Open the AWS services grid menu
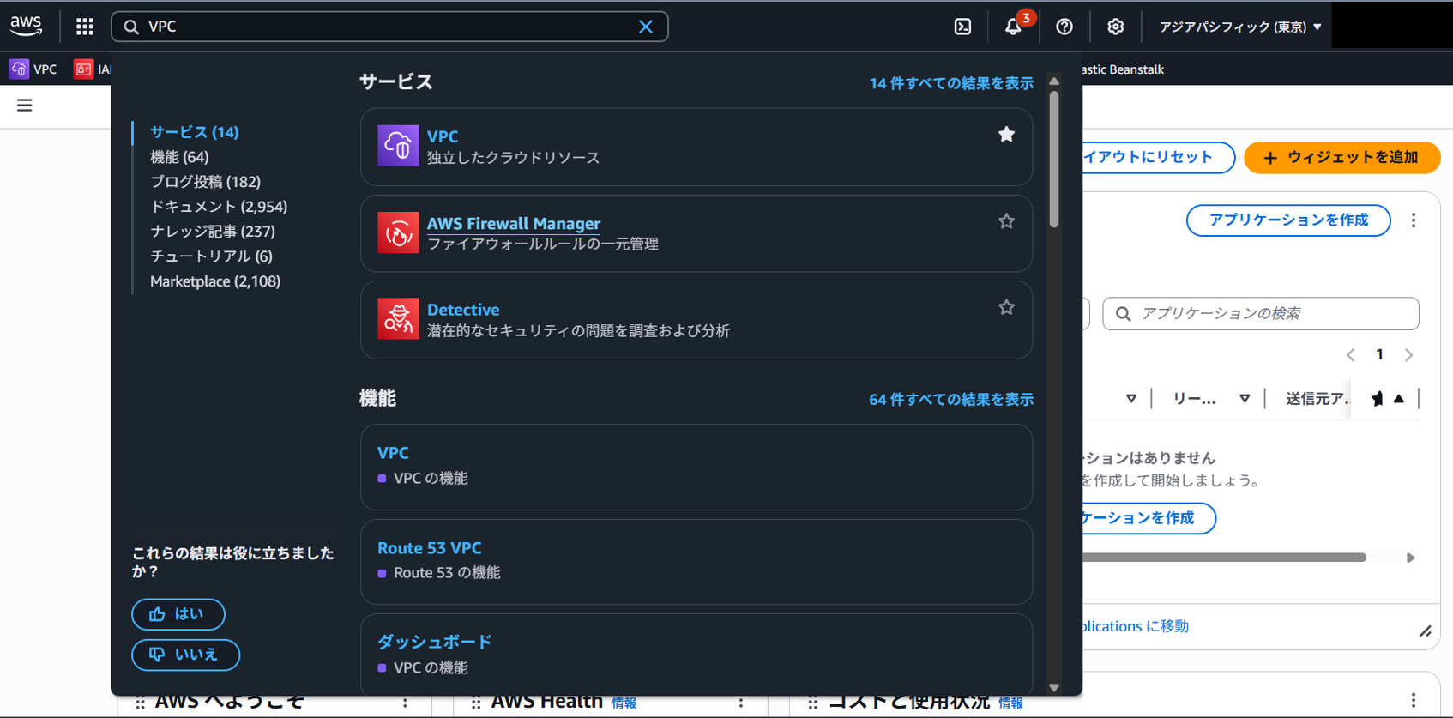 (x=84, y=27)
